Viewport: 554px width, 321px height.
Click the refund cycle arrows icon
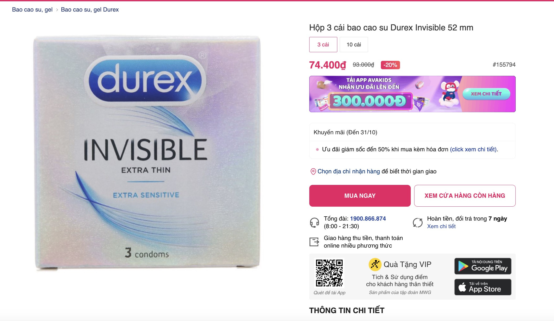click(418, 223)
